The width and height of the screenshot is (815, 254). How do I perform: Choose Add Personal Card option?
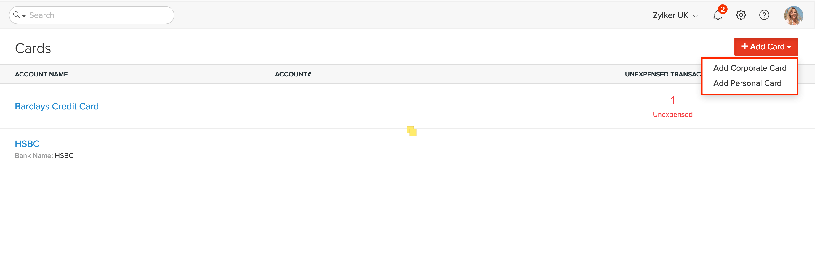pos(747,83)
